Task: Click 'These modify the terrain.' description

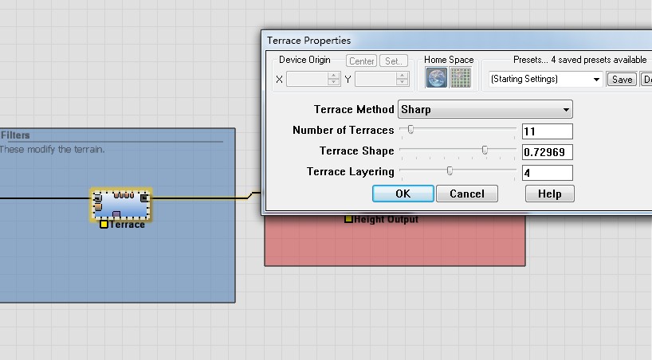Action: (52, 149)
